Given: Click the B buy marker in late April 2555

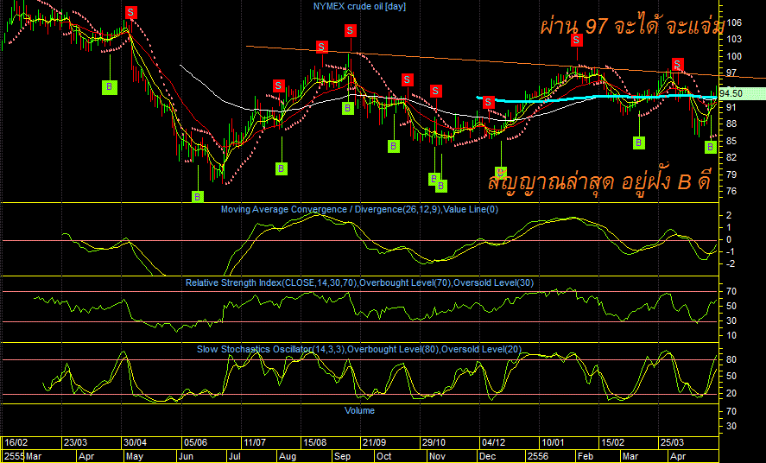Looking at the screenshot, I should 110,87.
